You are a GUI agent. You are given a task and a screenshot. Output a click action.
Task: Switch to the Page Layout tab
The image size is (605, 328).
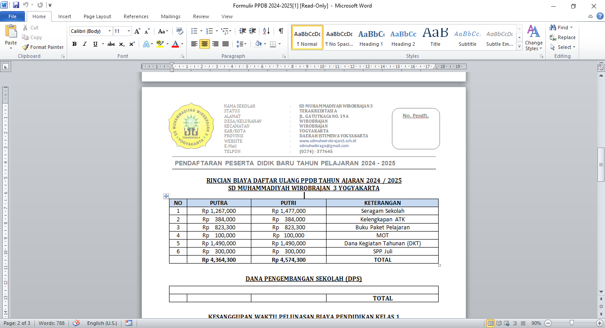[97, 16]
